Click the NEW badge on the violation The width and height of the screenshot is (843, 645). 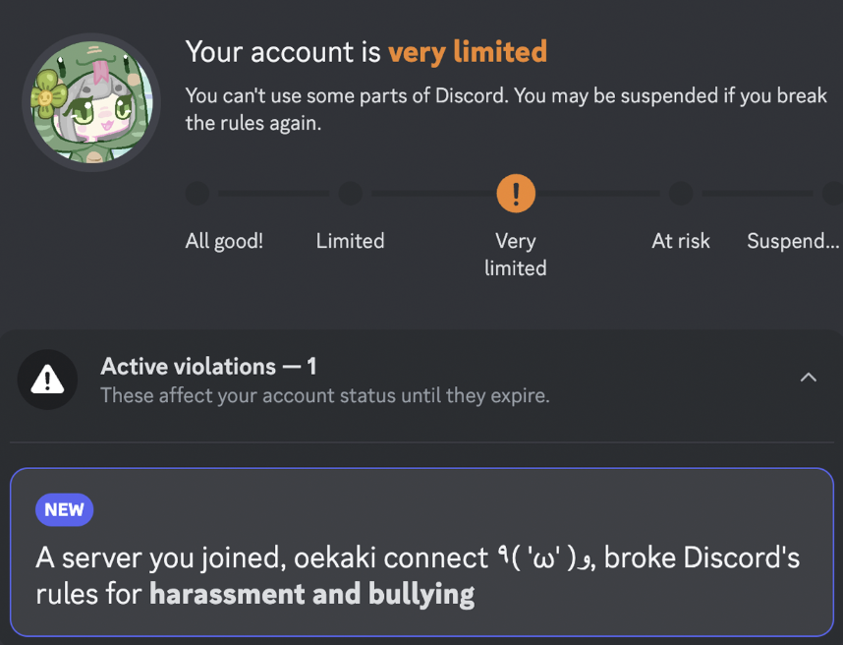tap(64, 509)
